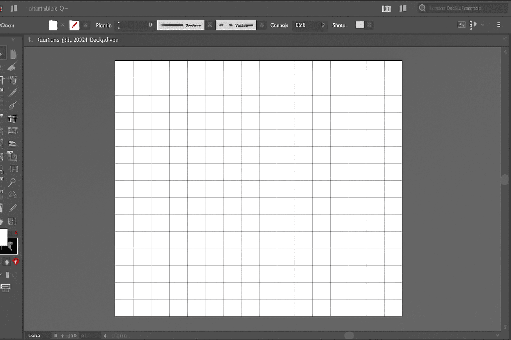This screenshot has height=340, width=511.
Task: Select the magnifying glass Zoom tool in toolbar
Action: coord(12,182)
